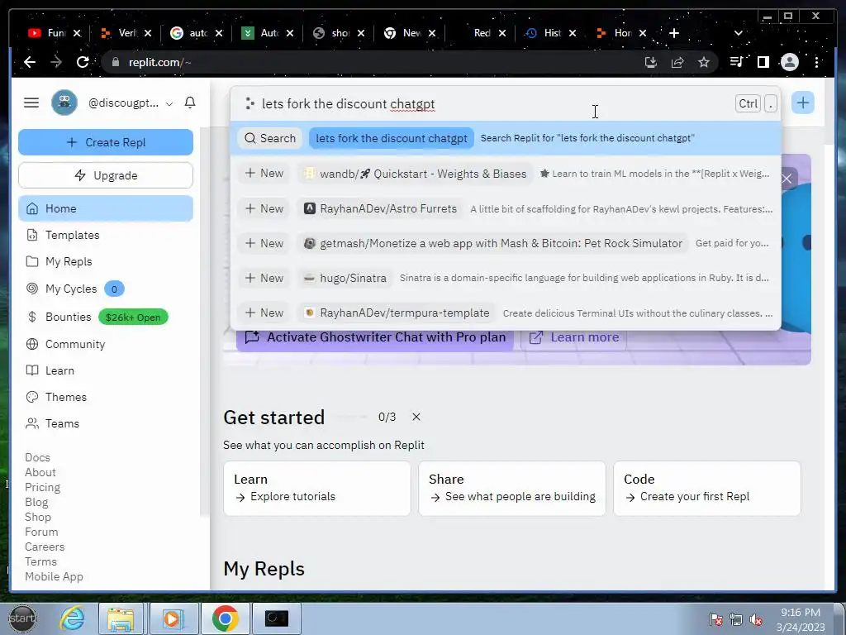Image resolution: width=846 pixels, height=635 pixels.
Task: Open the media control icon
Action: 736,62
